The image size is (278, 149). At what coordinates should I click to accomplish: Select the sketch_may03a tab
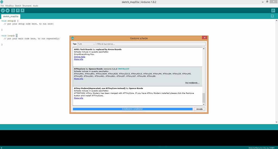click(x=11, y=17)
